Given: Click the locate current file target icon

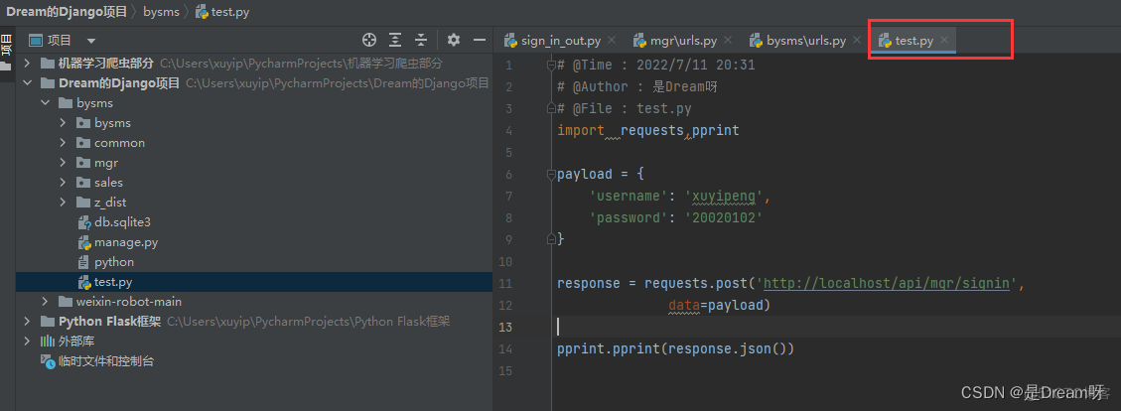Looking at the screenshot, I should [x=369, y=40].
